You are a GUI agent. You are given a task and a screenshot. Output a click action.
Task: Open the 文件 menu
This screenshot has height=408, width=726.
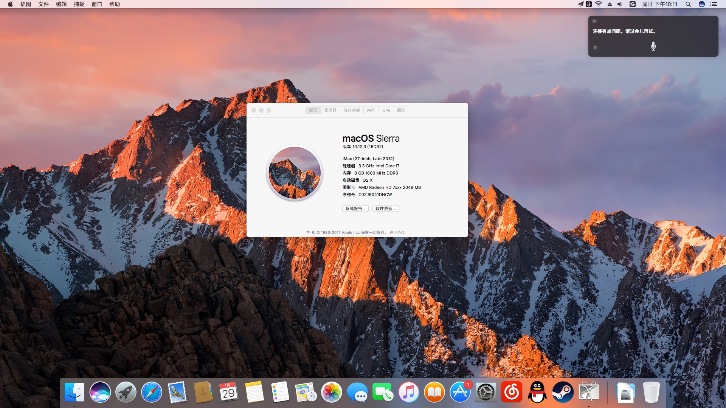coord(43,4)
